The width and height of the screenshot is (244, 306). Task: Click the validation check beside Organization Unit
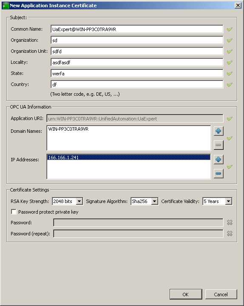click(230, 51)
